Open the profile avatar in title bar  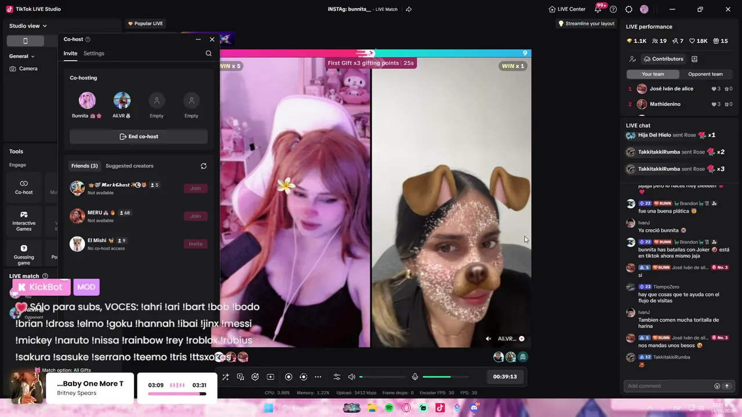[644, 9]
